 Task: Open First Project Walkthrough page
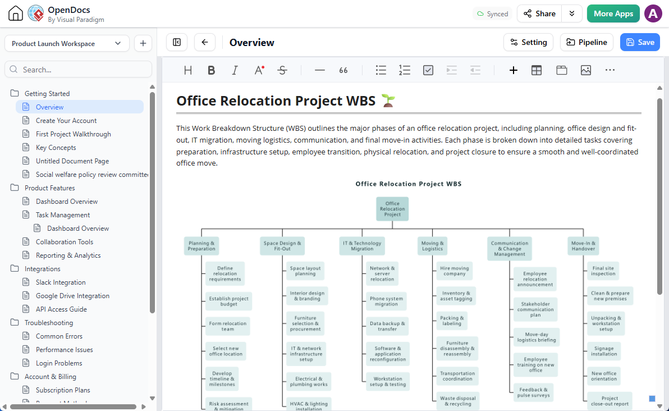tap(74, 134)
